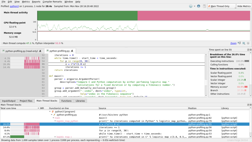This screenshot has height=142, width=252.
Task: Click file icon on read-only tab
Action: pos(3,51)
